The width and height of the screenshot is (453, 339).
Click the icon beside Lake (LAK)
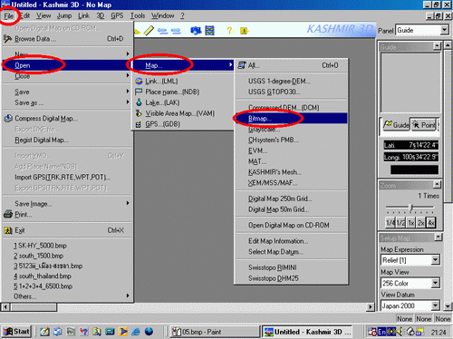pyautogui.click(x=139, y=102)
